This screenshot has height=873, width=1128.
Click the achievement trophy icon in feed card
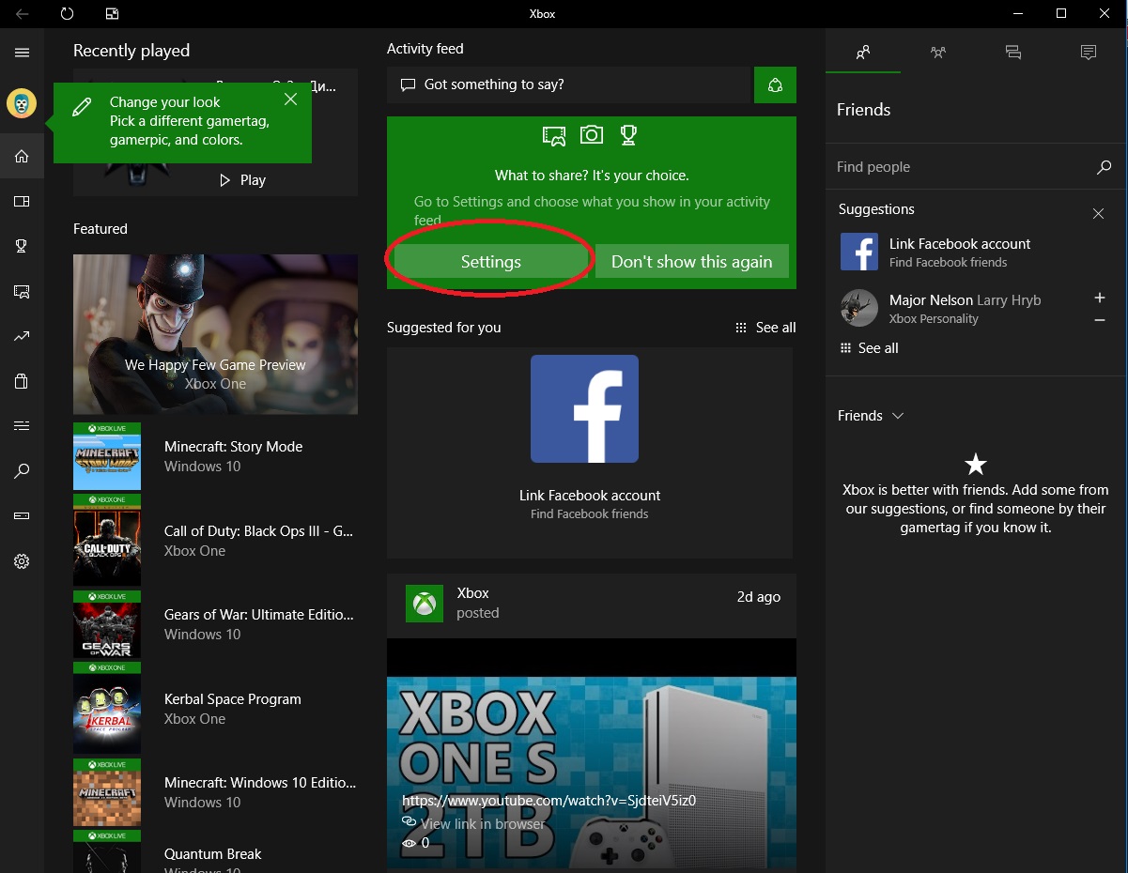point(628,135)
